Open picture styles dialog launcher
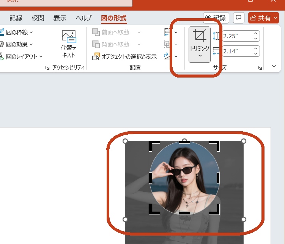Viewport: 285px width, 244px height. (47, 68)
